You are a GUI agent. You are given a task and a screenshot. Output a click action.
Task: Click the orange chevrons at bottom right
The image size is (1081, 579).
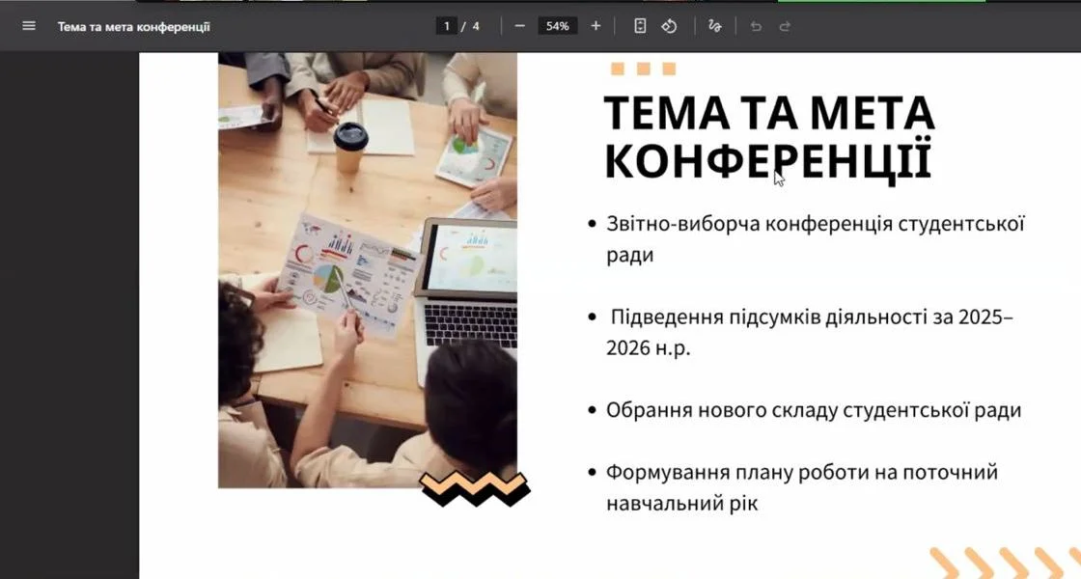tap(1004, 563)
